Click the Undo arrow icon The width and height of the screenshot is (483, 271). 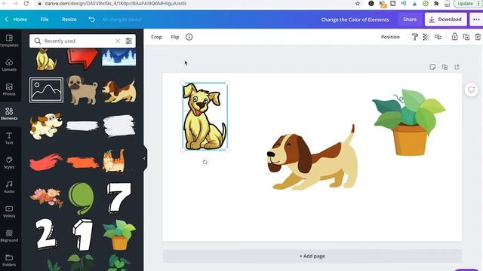point(91,19)
